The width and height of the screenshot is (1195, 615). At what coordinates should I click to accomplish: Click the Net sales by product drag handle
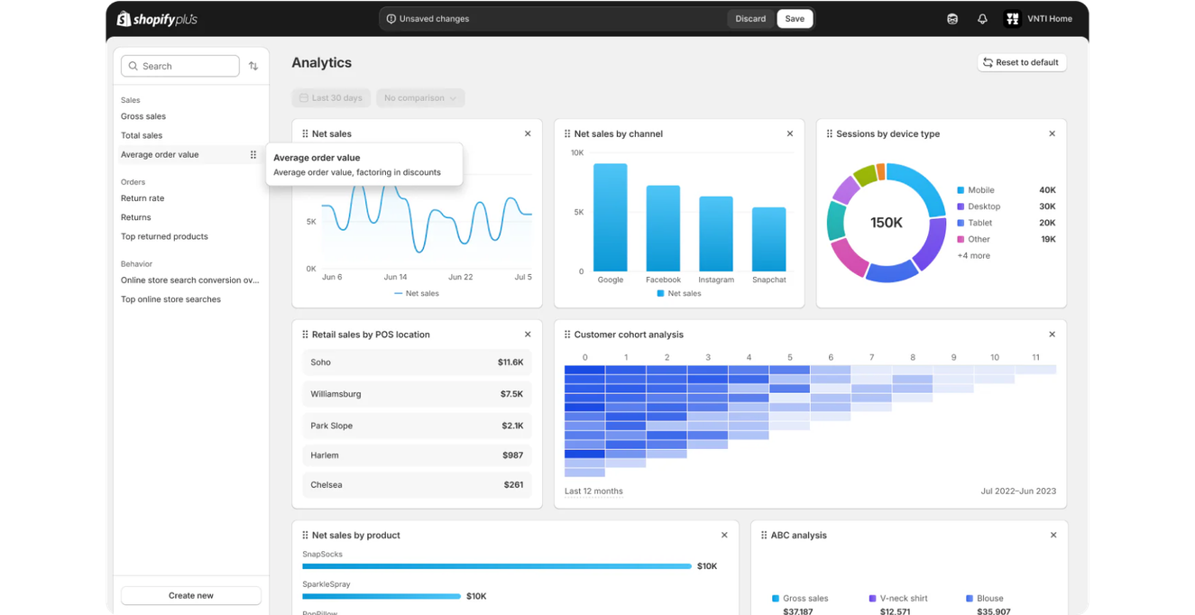305,535
